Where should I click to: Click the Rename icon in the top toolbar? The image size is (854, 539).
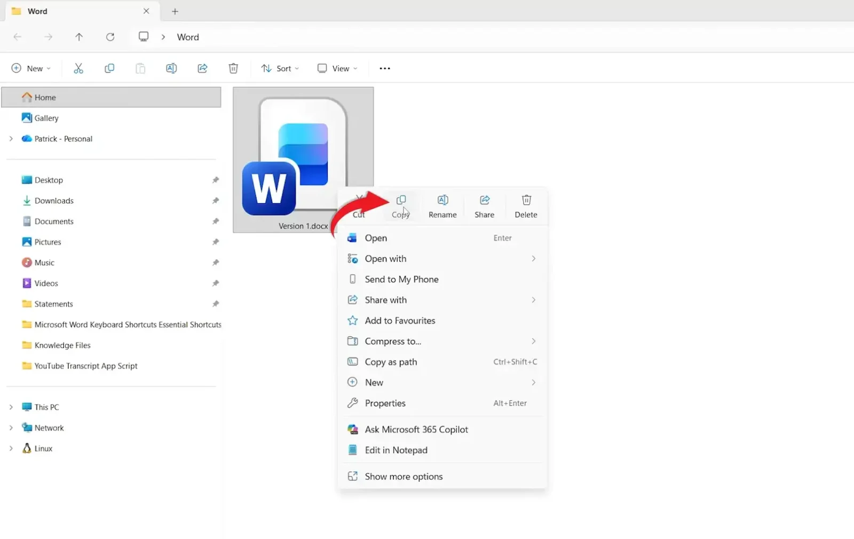[x=171, y=68]
